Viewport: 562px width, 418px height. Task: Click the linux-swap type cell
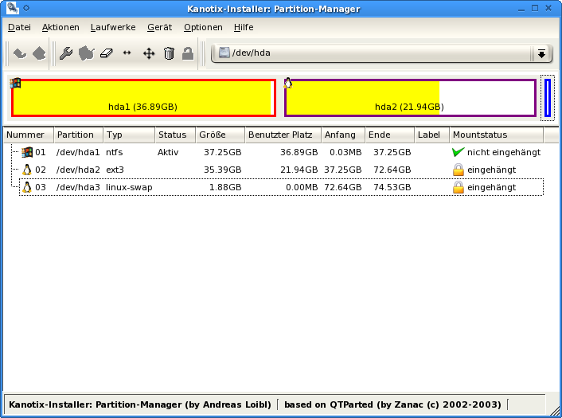pos(129,187)
